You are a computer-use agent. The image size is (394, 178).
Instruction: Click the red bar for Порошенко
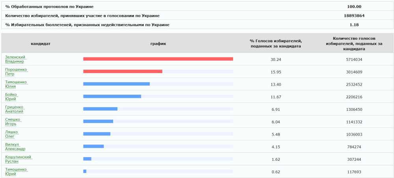click(123, 72)
